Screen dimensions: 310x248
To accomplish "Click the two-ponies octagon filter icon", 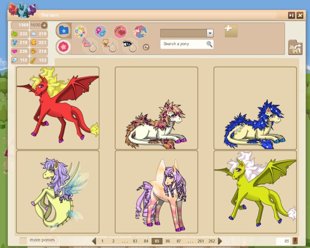I will point(140,31).
